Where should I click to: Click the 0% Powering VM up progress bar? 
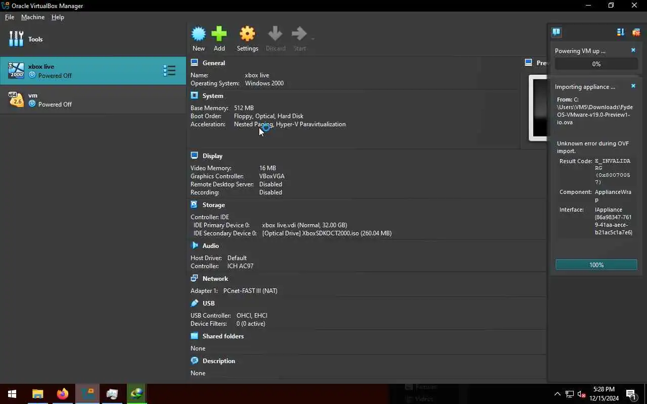click(596, 64)
